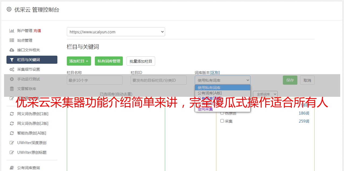Open UWriter原创标题 in the sidebar
This screenshot has height=171, width=344.
[x=32, y=152]
